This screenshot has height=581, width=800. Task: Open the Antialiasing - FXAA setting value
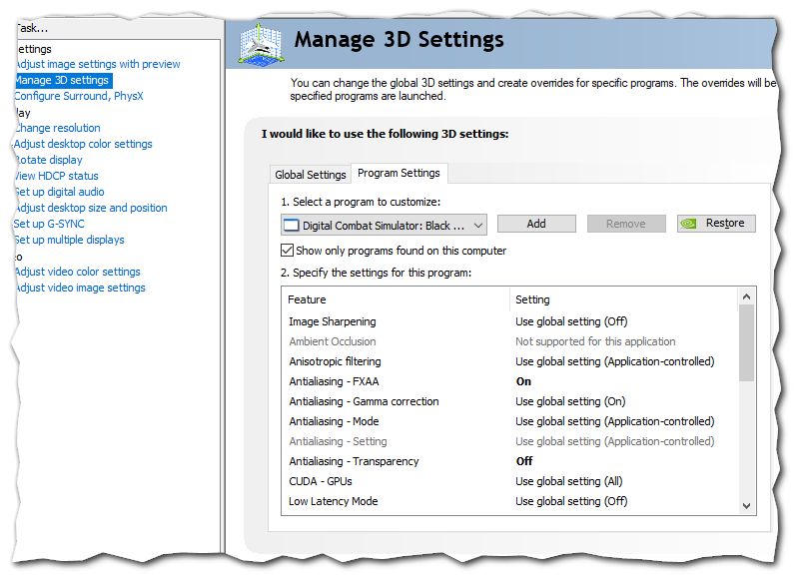(523, 381)
